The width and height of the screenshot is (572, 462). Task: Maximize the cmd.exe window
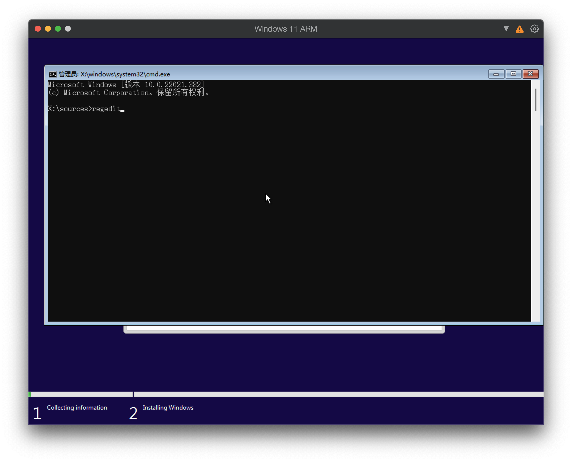[513, 74]
